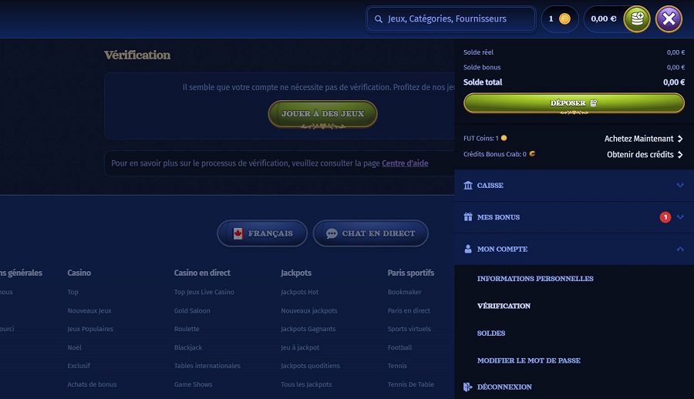This screenshot has height=399, width=694.
Task: Open Sports virtuels footer link
Action: [409, 329]
